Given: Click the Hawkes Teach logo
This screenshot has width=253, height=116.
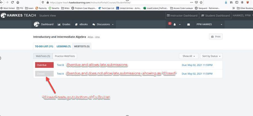Looking at the screenshot, I should click(18, 16).
